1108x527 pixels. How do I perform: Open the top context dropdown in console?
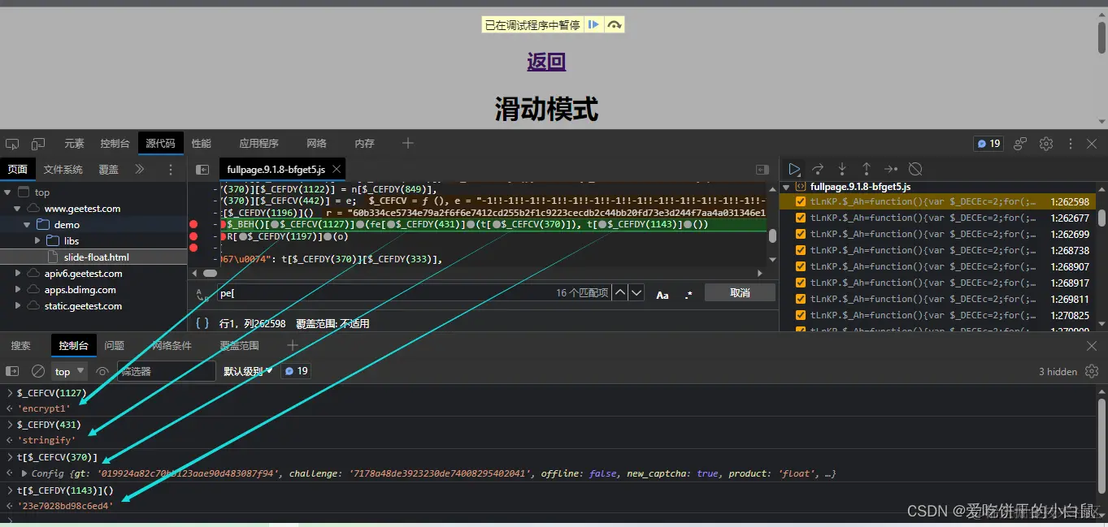70,371
